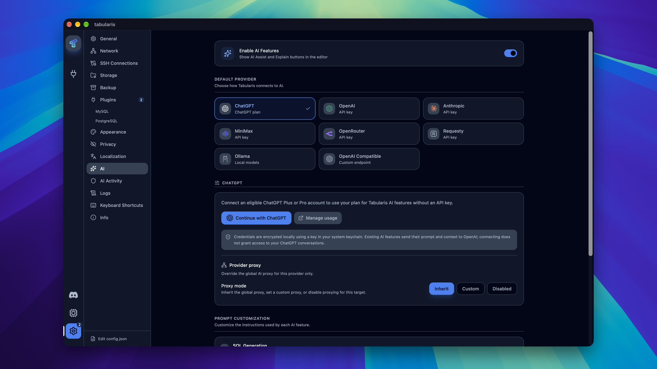Set proxy mode to Custom
The width and height of the screenshot is (657, 369).
471,289
